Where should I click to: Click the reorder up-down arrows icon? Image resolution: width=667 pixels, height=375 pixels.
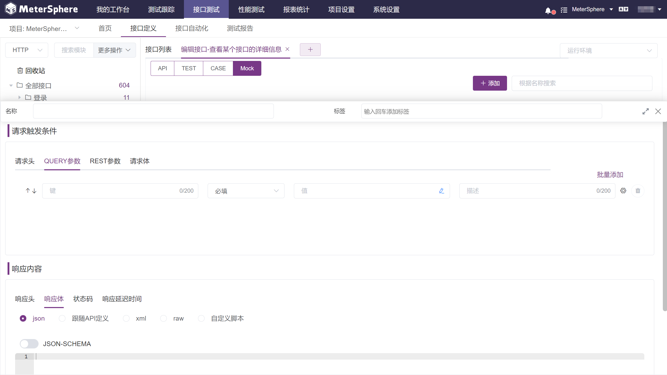pyautogui.click(x=31, y=190)
